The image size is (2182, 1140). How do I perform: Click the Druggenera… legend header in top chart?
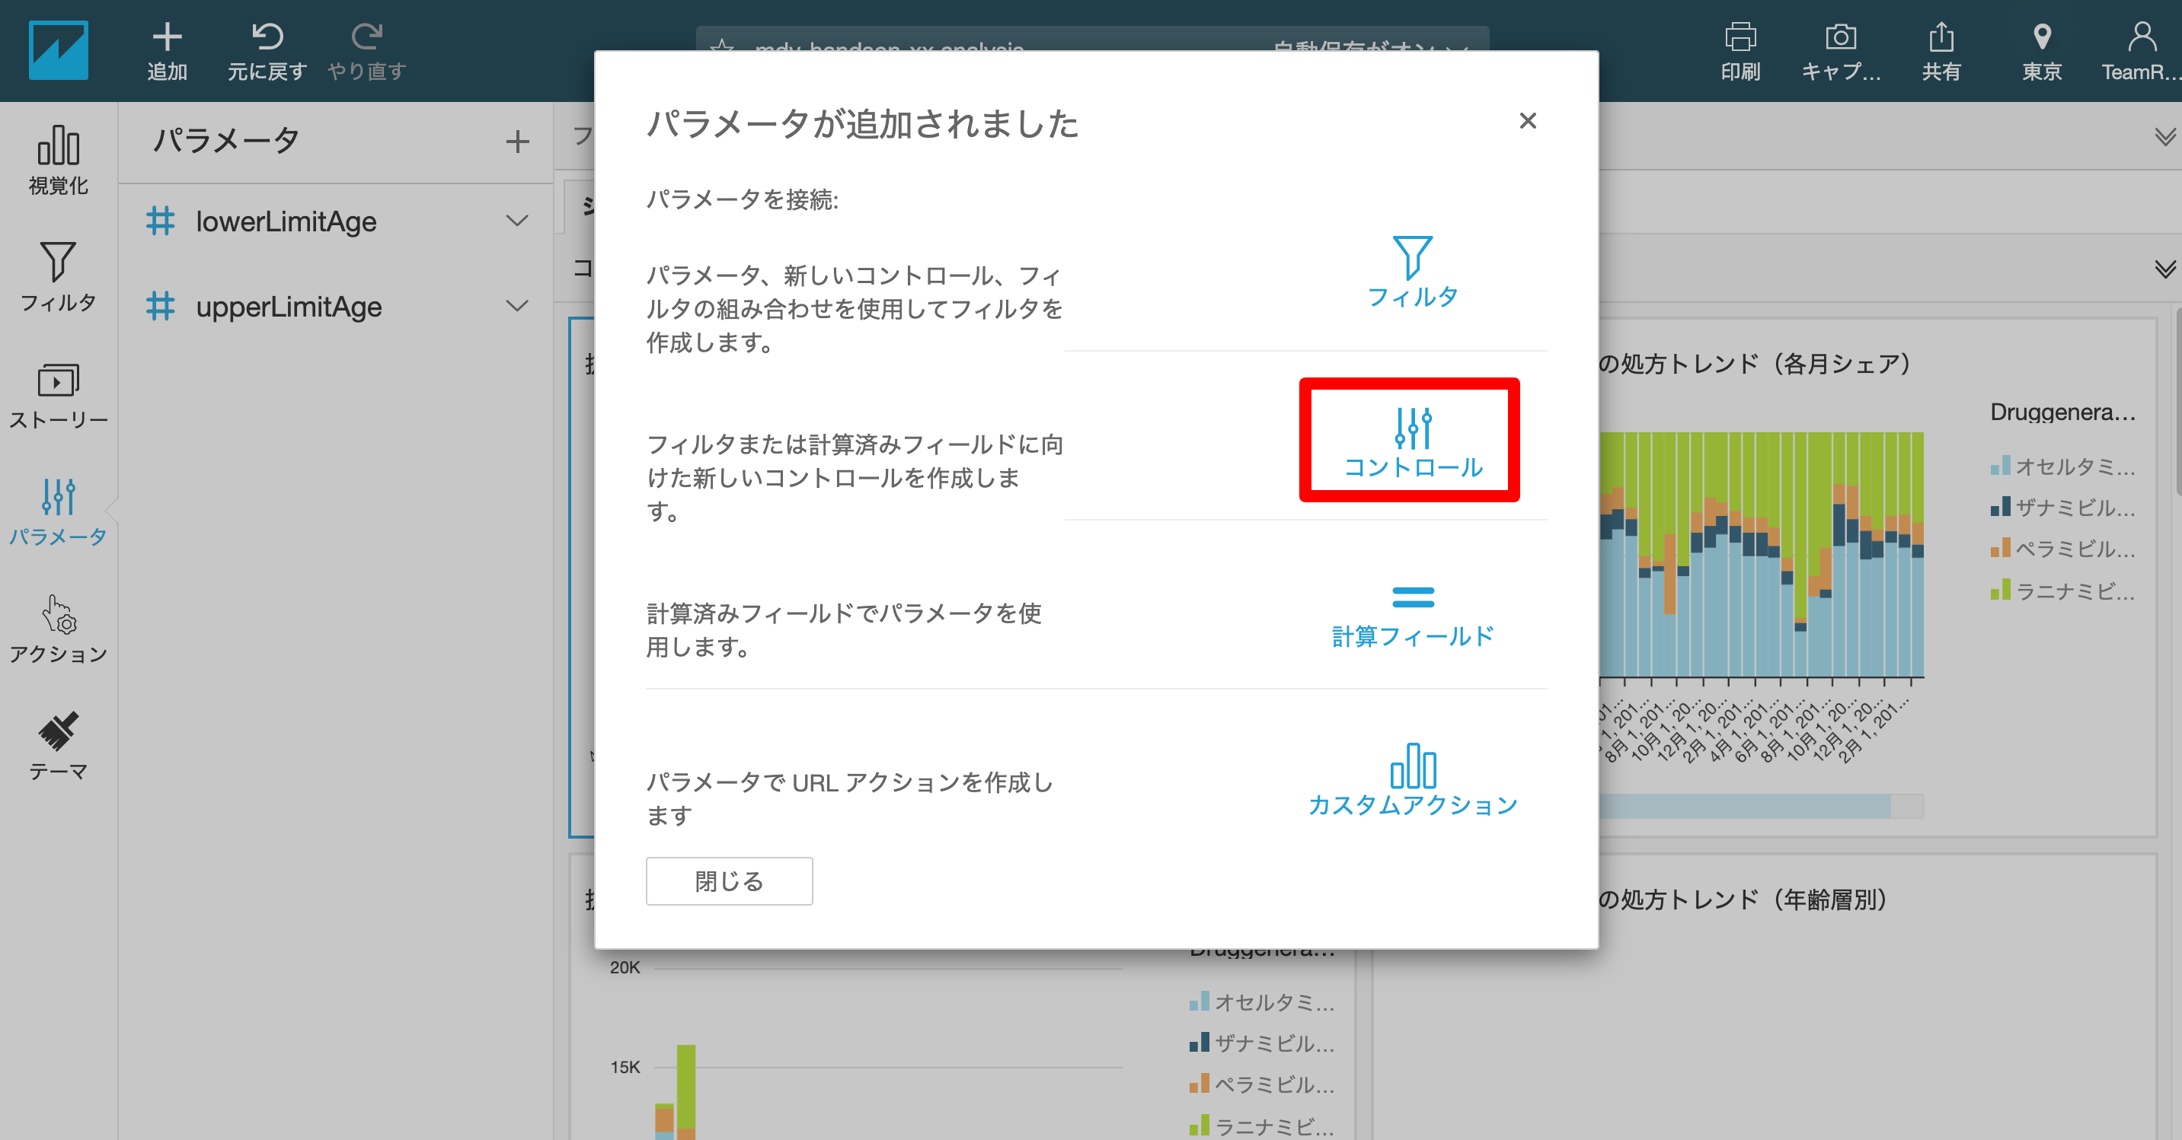(2062, 412)
